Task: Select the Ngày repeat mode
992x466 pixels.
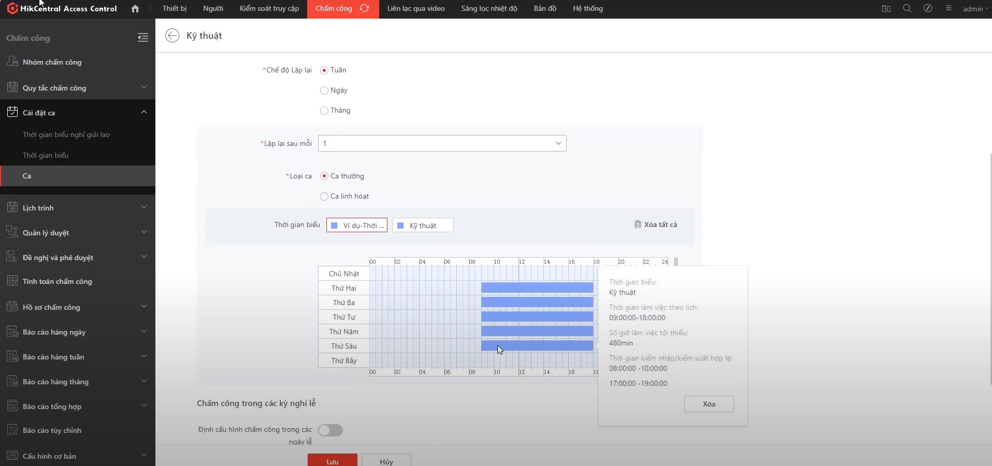Action: click(x=324, y=91)
